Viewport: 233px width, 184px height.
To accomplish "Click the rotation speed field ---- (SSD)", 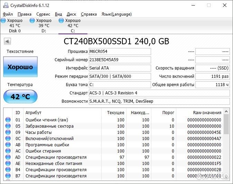I will pyautogui.click(x=213, y=68).
